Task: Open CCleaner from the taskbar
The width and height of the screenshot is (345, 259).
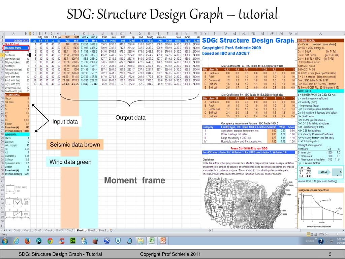Action: pyautogui.click(x=62, y=241)
